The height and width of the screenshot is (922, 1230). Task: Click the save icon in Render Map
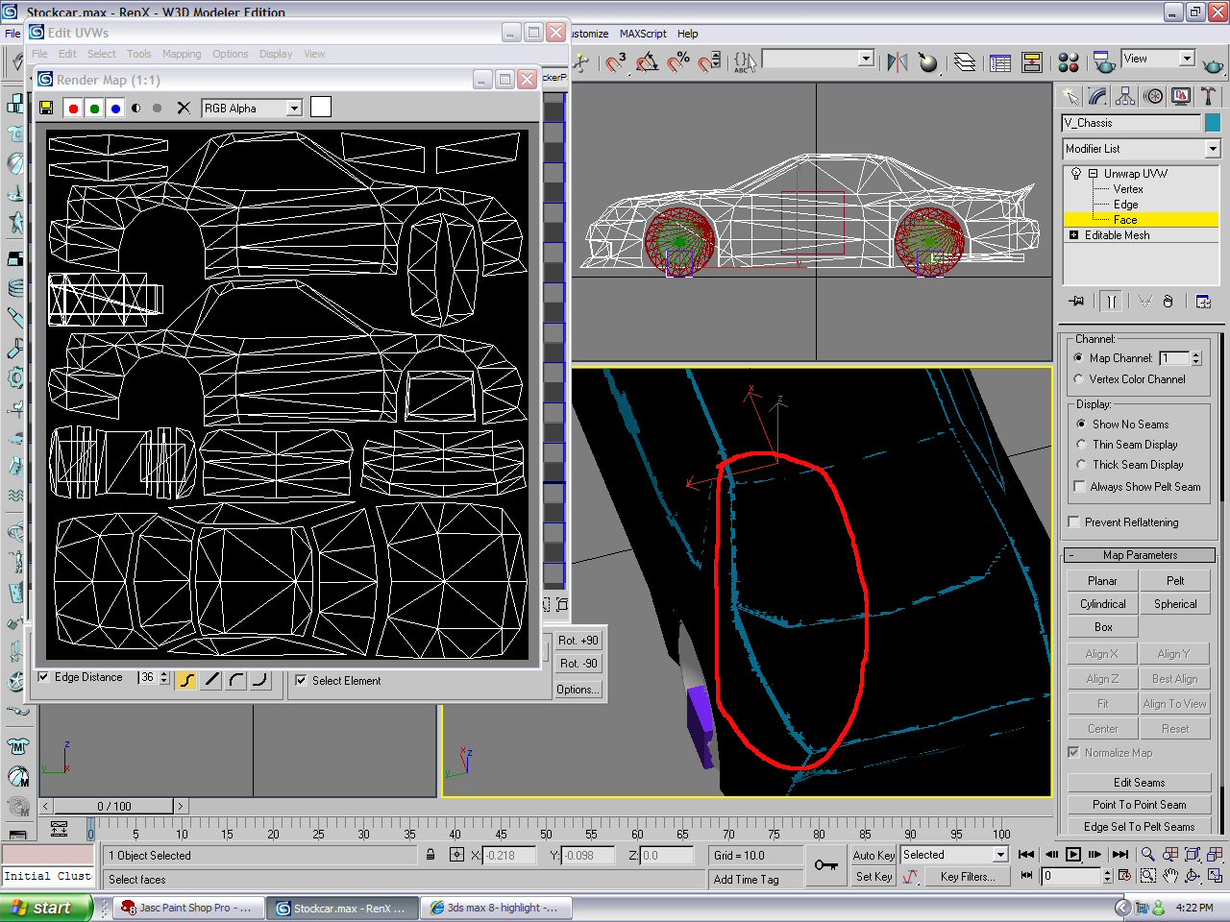click(x=46, y=109)
